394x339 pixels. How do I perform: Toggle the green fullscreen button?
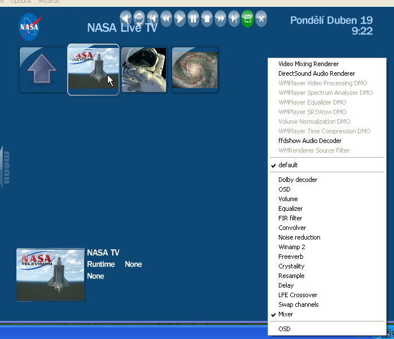coord(247,19)
